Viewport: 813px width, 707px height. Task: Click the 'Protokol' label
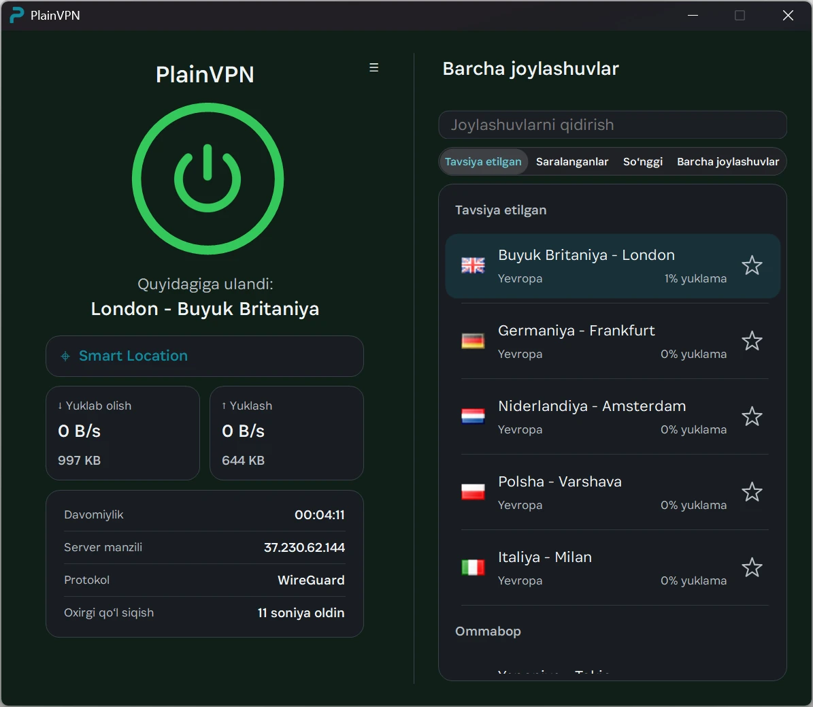[x=86, y=580]
